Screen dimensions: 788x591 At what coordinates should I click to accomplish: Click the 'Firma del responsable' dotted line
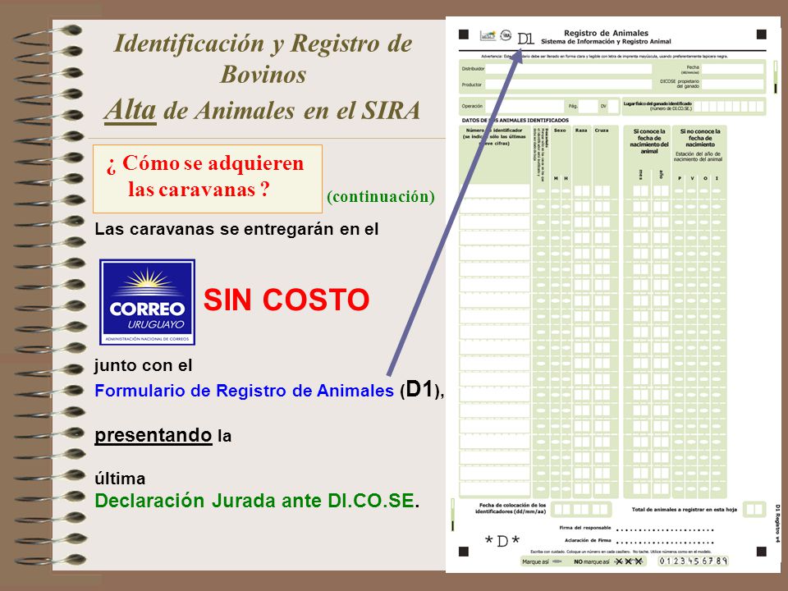[x=665, y=530]
